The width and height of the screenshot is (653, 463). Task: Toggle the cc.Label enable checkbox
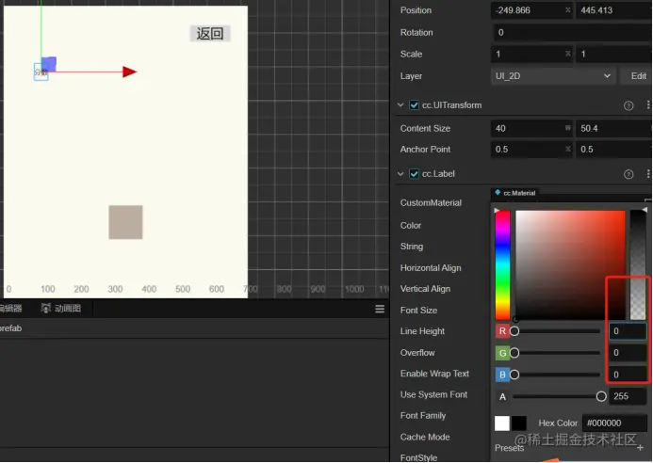coord(414,174)
